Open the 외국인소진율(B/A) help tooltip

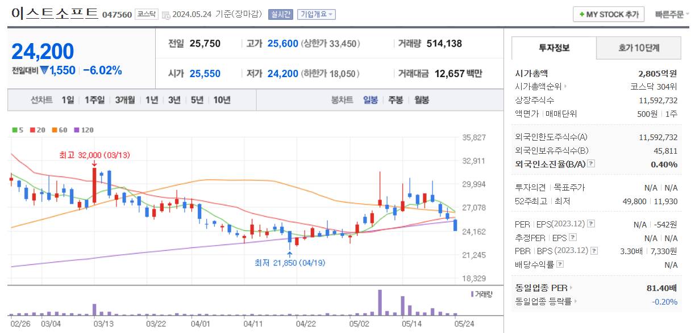pos(591,164)
